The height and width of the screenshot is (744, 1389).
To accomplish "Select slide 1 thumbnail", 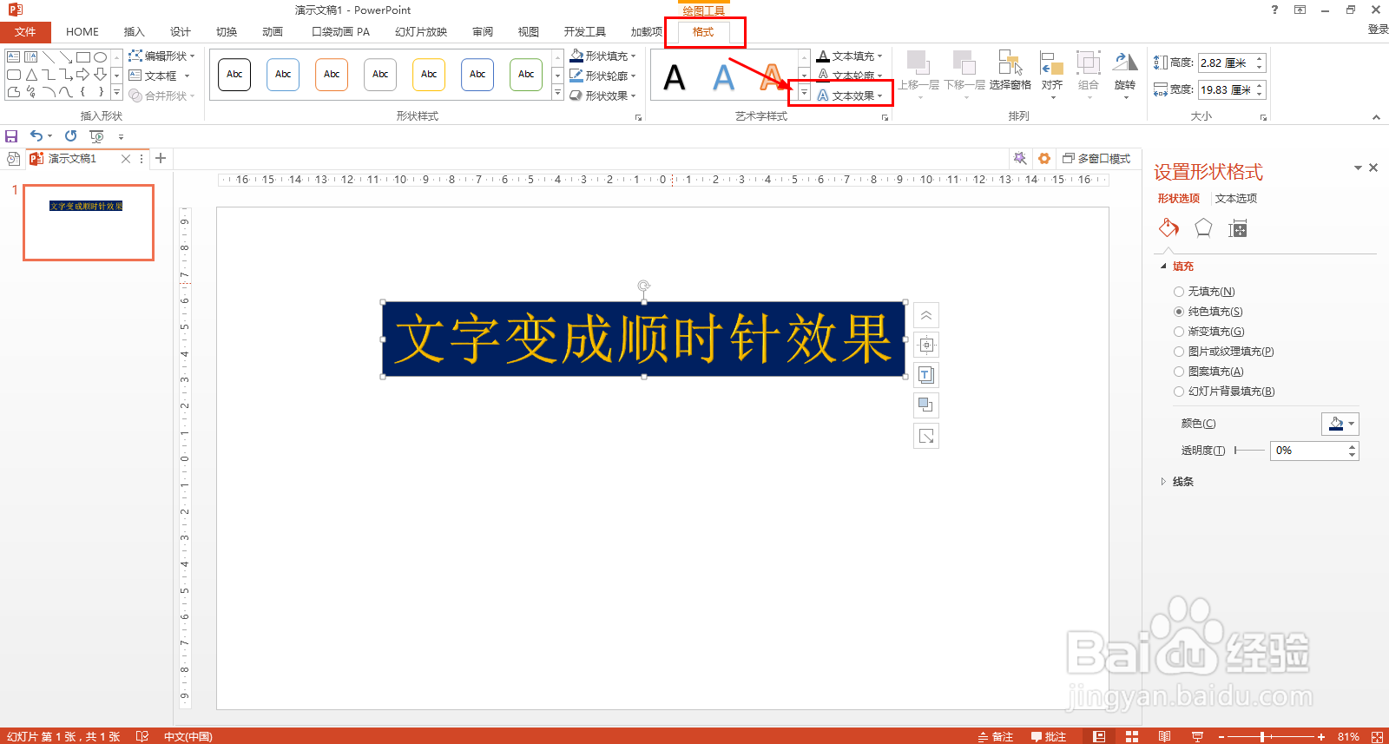I will point(89,222).
